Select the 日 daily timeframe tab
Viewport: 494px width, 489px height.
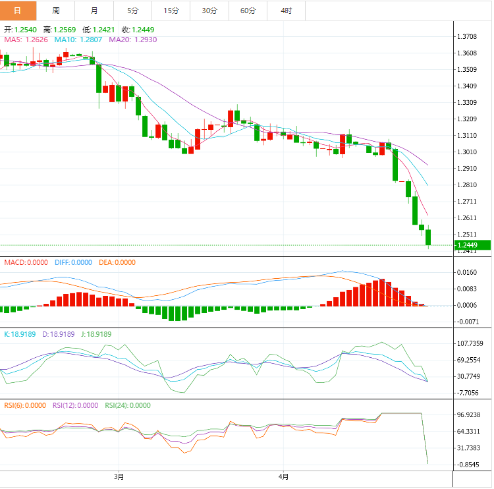click(18, 11)
